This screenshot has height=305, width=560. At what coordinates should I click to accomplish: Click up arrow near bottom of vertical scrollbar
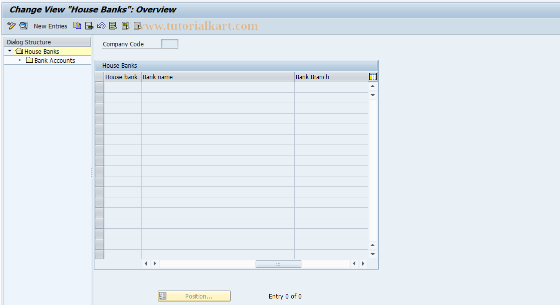tap(373, 245)
